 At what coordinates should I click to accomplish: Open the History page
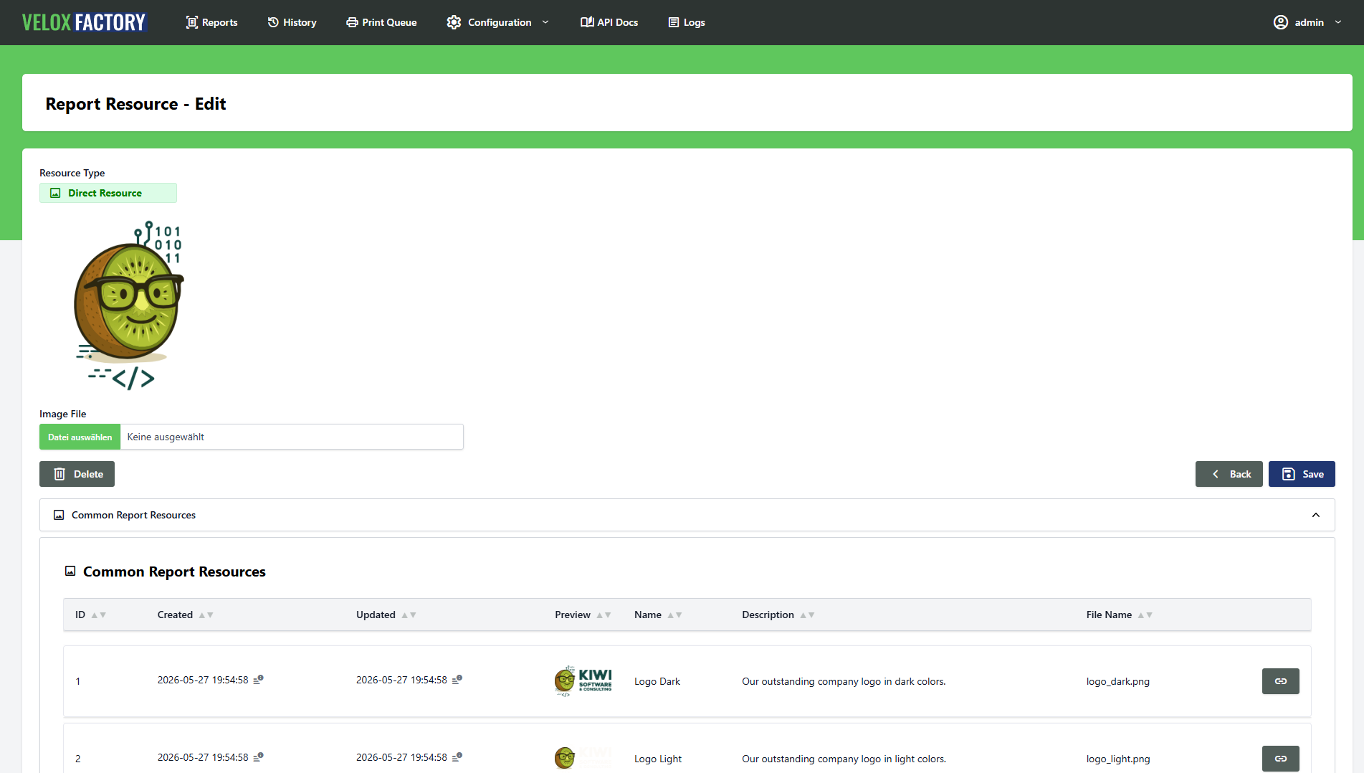tap(292, 22)
